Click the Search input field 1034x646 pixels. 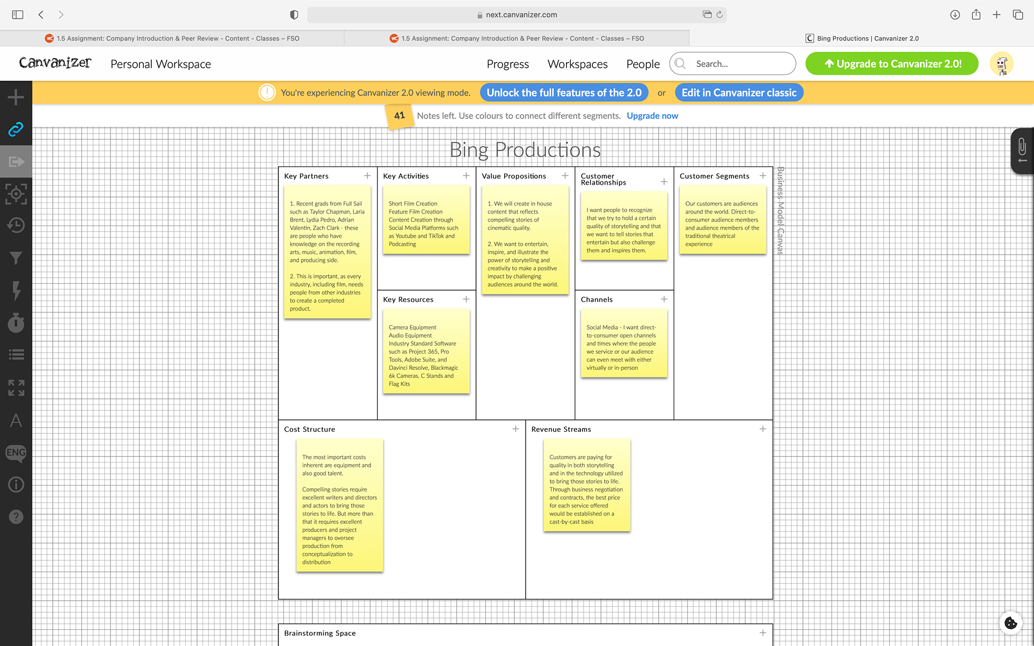pos(732,64)
